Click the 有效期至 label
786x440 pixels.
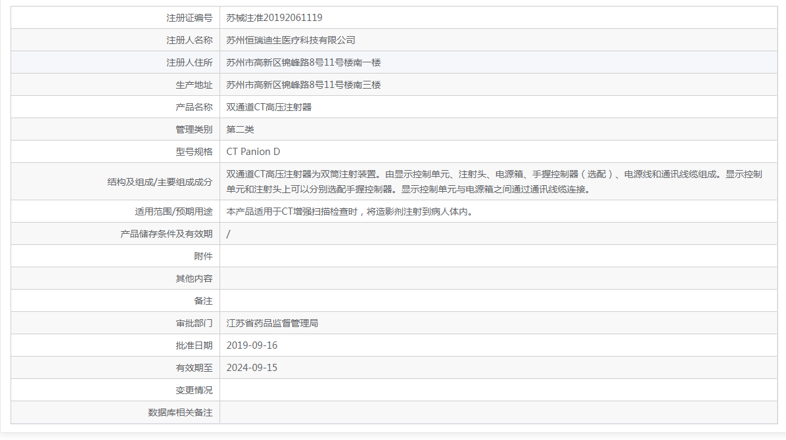pyautogui.click(x=194, y=368)
